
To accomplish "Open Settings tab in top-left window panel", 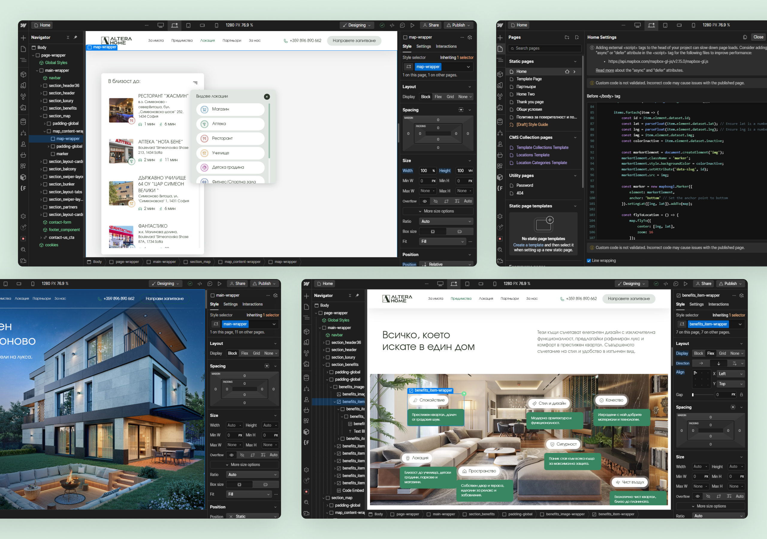I will tap(424, 46).
